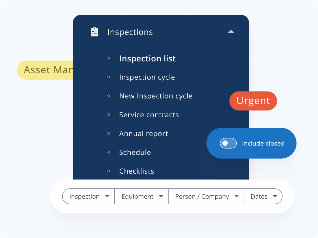
Task: Click the Include closed label text
Action: tap(263, 143)
